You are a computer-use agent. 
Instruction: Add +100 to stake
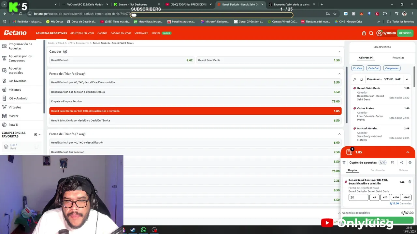(396, 197)
